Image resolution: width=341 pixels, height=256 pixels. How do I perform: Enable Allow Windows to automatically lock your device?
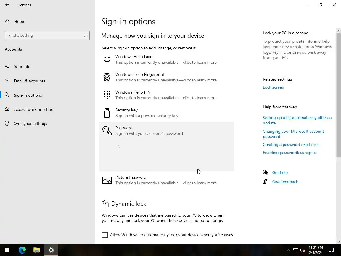[x=104, y=235]
